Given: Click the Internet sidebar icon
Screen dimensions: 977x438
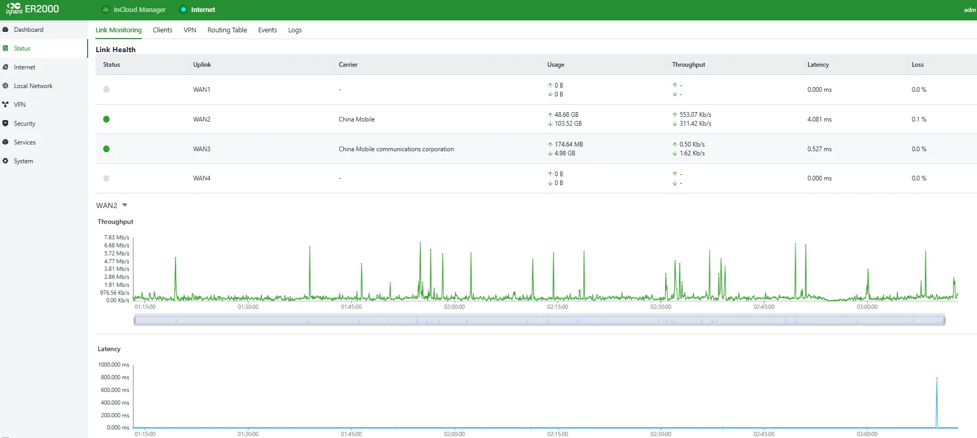Looking at the screenshot, I should [5, 67].
